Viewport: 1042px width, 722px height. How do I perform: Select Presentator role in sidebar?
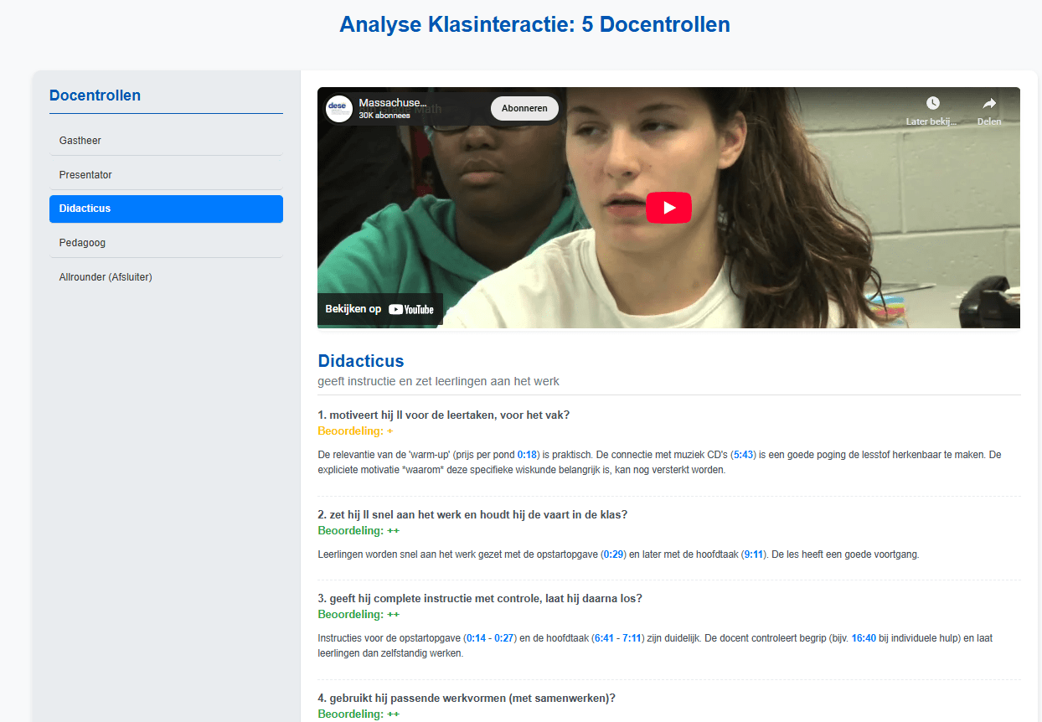pos(166,175)
